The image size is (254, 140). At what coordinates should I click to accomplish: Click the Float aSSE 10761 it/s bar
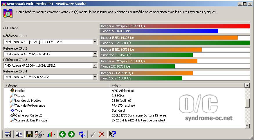[x=175, y=66]
